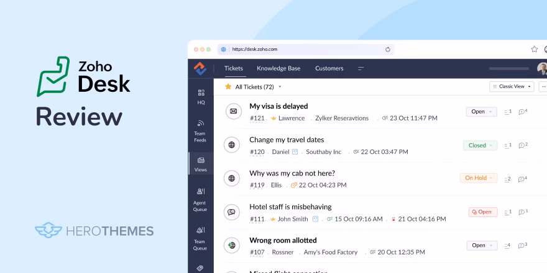The width and height of the screenshot is (547, 273).
Task: Click the star icon beside All Tickets
Action: (x=228, y=86)
